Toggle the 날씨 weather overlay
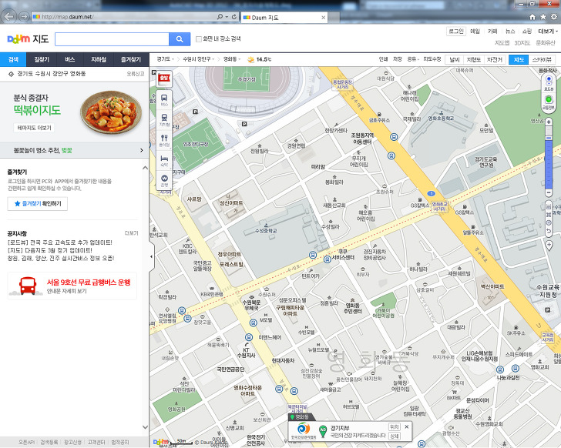 pos(455,60)
